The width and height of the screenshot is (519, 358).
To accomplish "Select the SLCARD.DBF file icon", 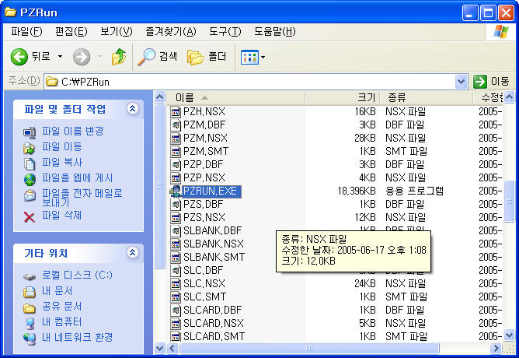I will tap(176, 311).
